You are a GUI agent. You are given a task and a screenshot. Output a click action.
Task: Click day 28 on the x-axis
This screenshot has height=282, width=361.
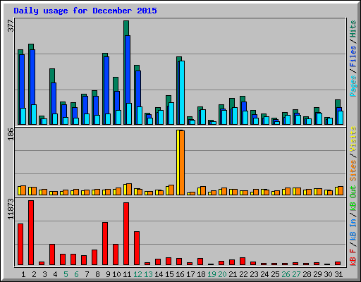pos(307,274)
